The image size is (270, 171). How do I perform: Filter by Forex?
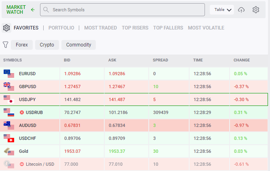click(22, 45)
